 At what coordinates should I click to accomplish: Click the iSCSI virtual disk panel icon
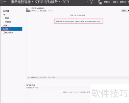[28, 10]
